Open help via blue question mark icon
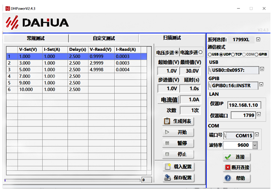 228,178
